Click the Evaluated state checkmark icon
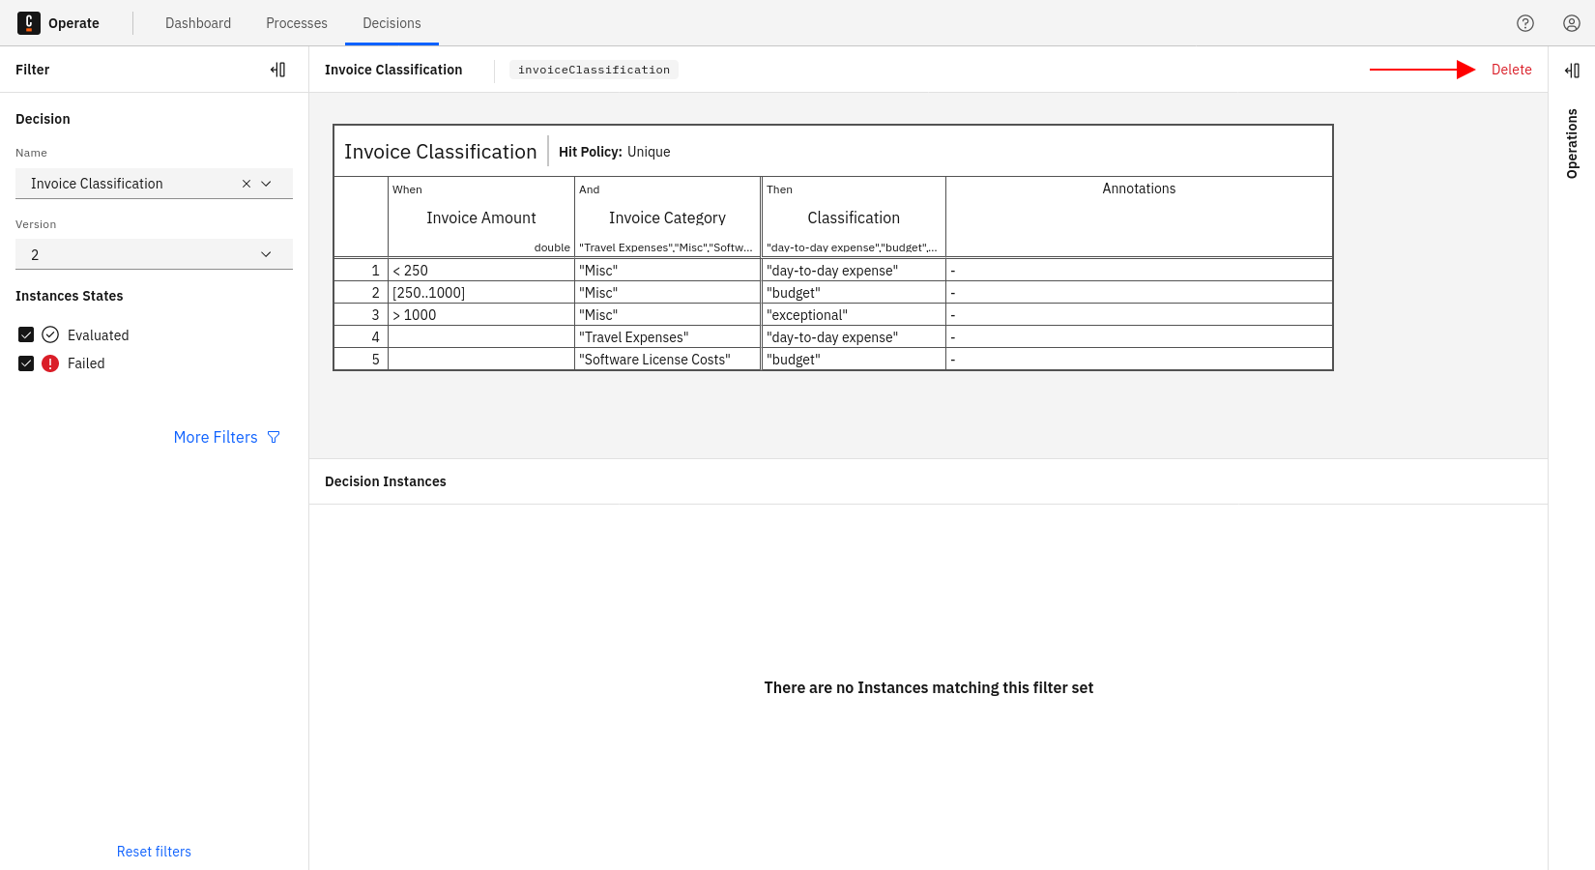1595x870 pixels. [x=50, y=334]
